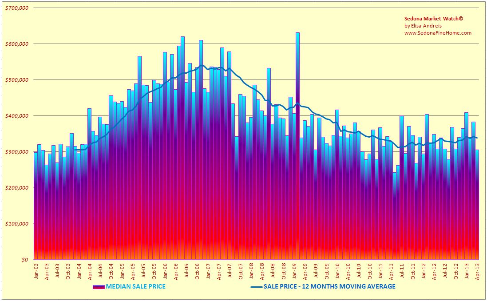
Task: Click the Jan-04 x-axis label
Action: (x=79, y=271)
